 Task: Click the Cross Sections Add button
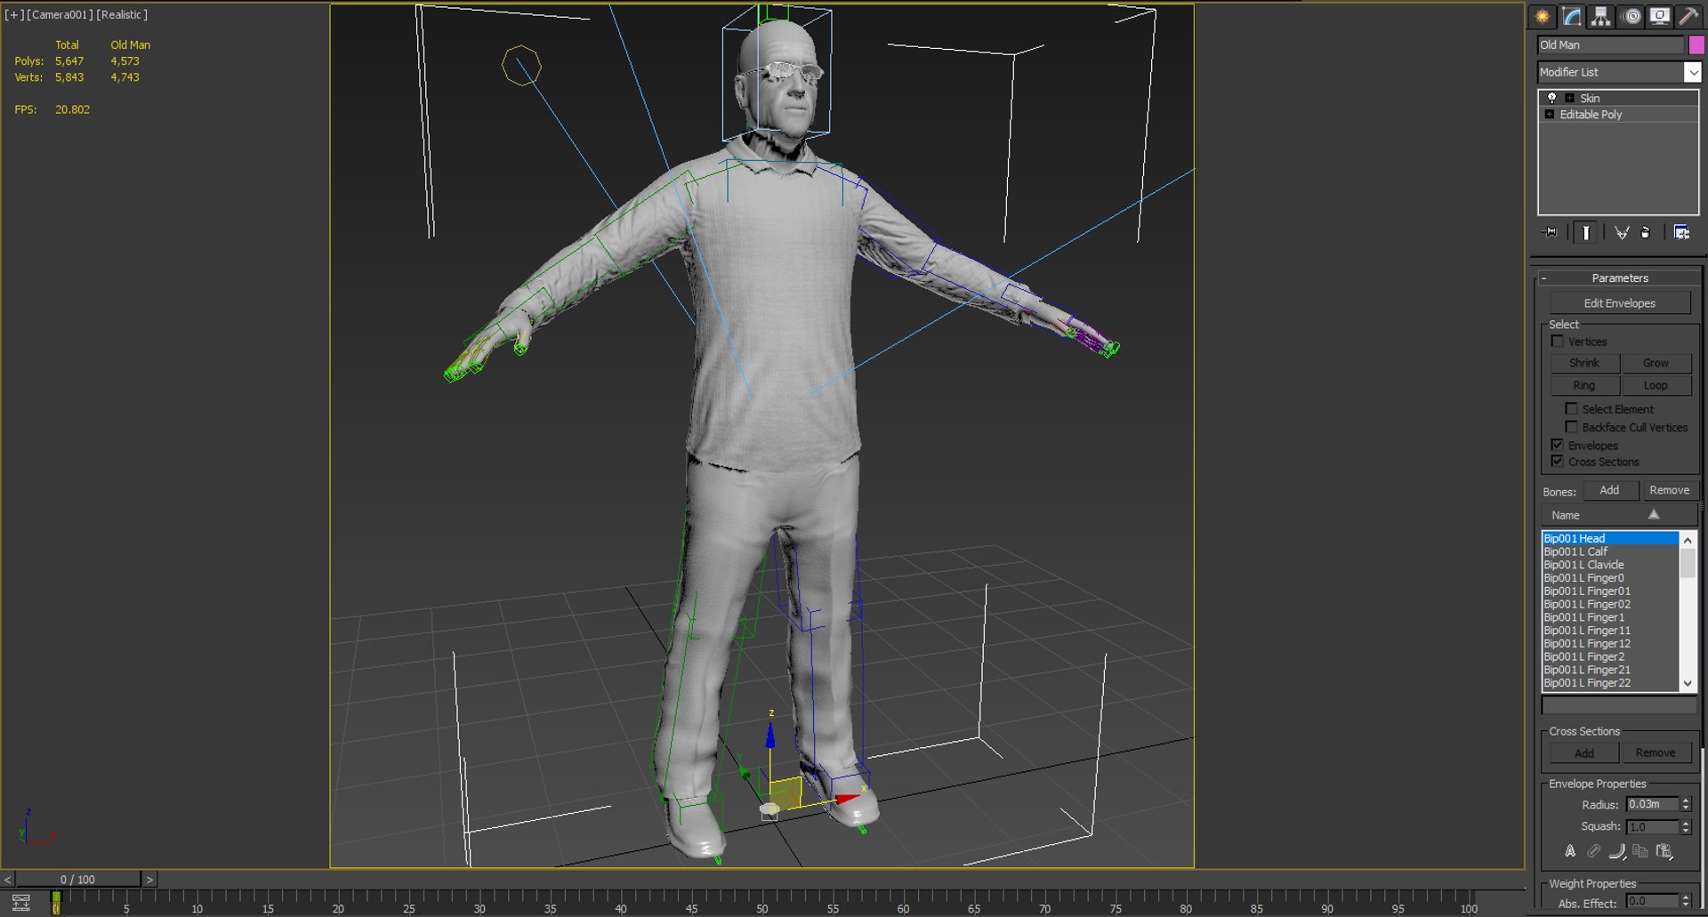click(x=1584, y=753)
